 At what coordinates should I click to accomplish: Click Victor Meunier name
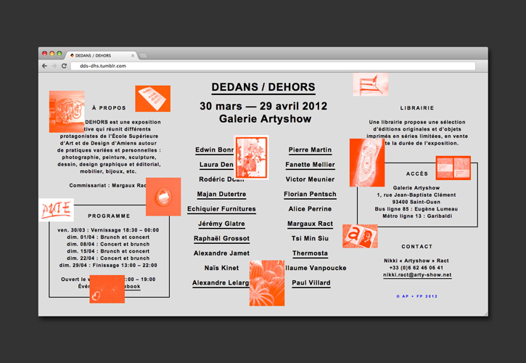(310, 179)
